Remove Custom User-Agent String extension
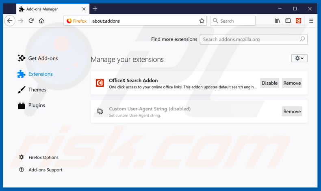The height and width of the screenshot is (191, 321). [x=292, y=112]
